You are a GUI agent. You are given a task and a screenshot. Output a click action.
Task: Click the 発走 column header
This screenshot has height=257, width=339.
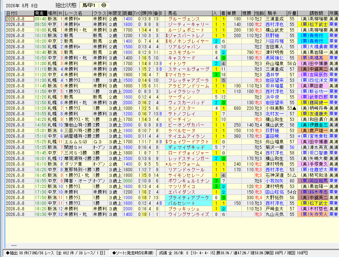41,13
